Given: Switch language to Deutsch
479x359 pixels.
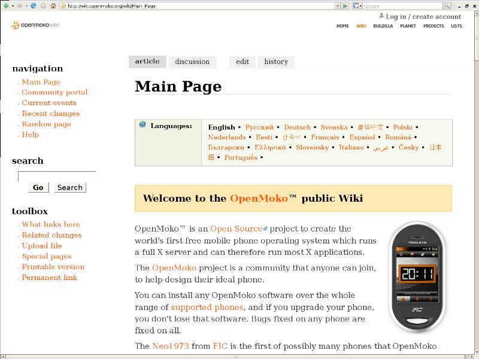Looking at the screenshot, I should coord(297,127).
